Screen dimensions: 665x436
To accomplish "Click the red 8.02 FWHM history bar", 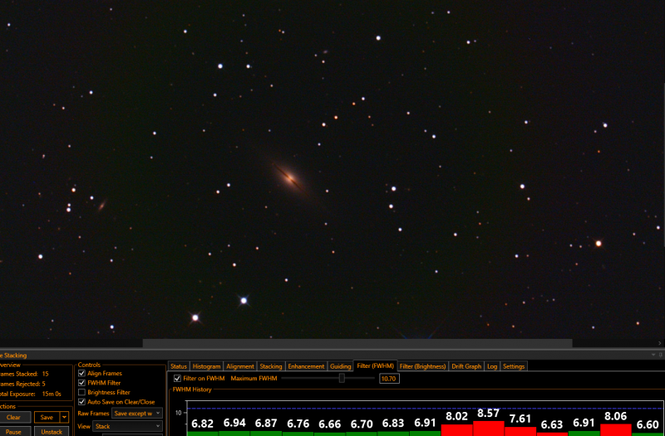I will coord(456,430).
